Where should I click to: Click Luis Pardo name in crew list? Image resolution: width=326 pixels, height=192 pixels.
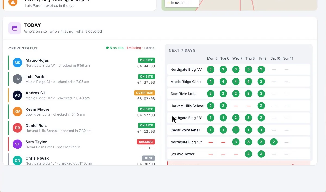click(36, 77)
